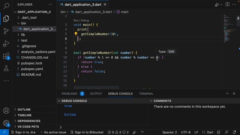
Task: Open editor more actions menu
Action: (x=234, y=4)
